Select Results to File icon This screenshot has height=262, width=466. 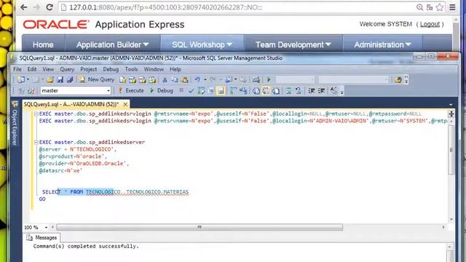click(x=276, y=91)
